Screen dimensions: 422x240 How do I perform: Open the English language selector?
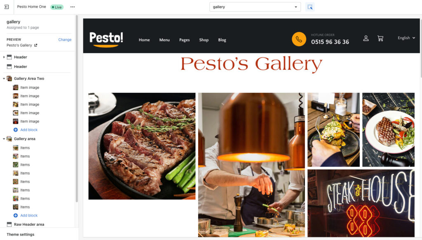point(406,38)
